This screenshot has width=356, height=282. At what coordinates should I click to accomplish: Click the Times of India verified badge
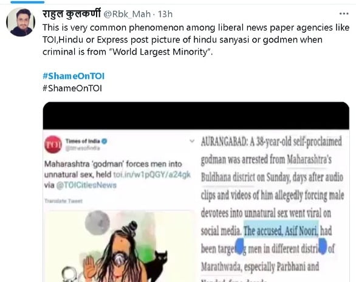coord(104,141)
